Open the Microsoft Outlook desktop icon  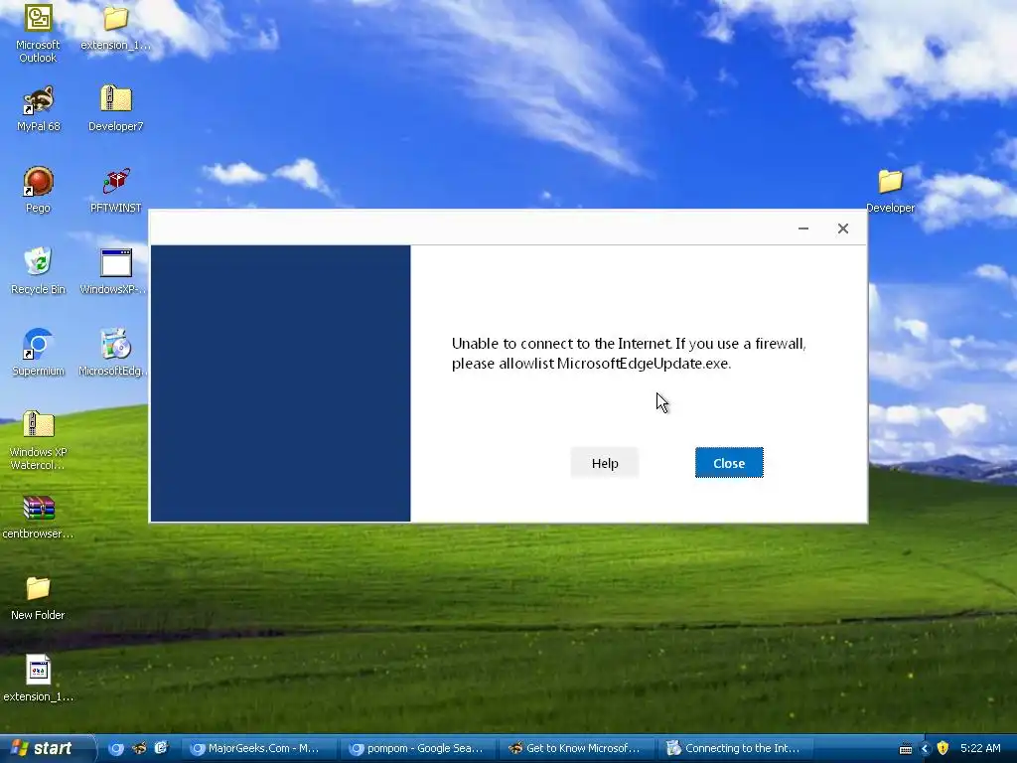coord(38,33)
